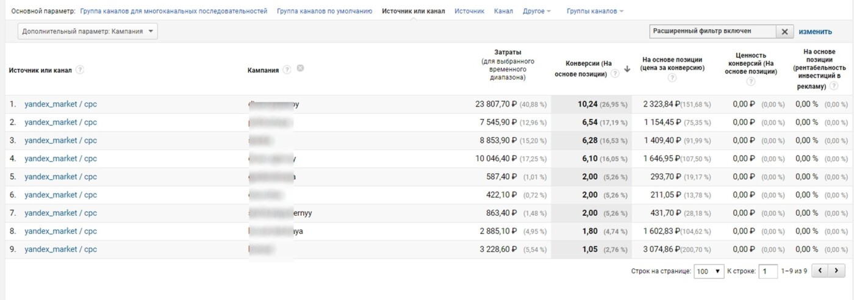Image resolution: width=854 pixels, height=300 pixels.
Task: Open yandex_market / cpc link in row 3
Action: pos(60,140)
